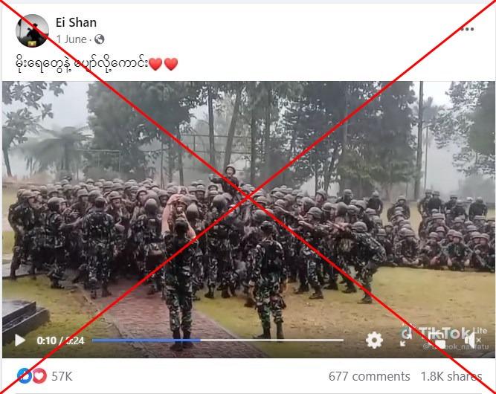The width and height of the screenshot is (496, 394).
Task: Click the blue Like reaction icon
Action: click(x=25, y=375)
